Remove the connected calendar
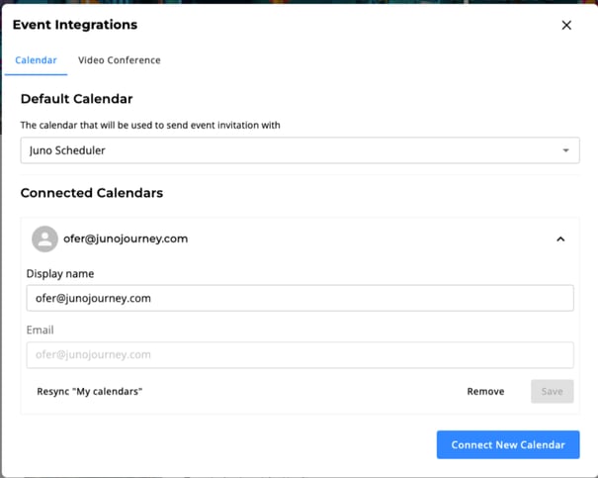598x478 pixels. click(485, 391)
